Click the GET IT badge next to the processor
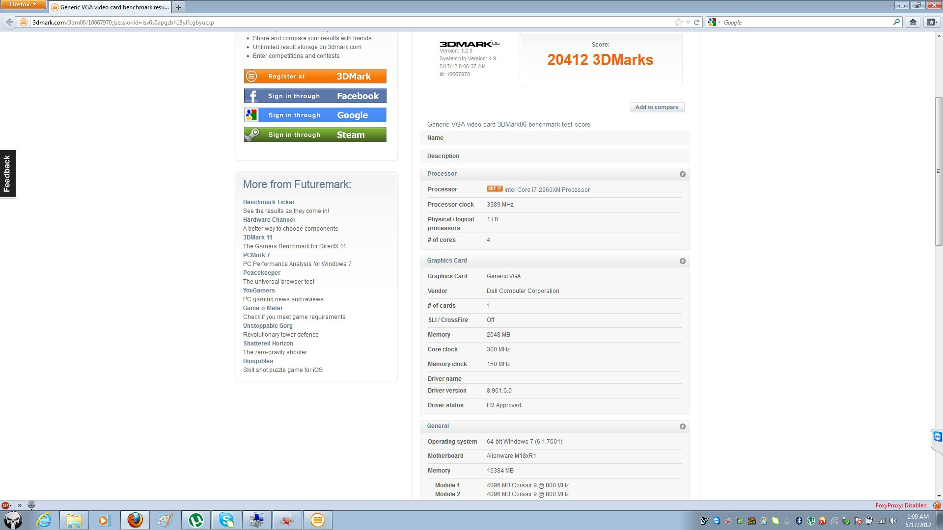Viewport: 943px width, 530px height. point(494,189)
